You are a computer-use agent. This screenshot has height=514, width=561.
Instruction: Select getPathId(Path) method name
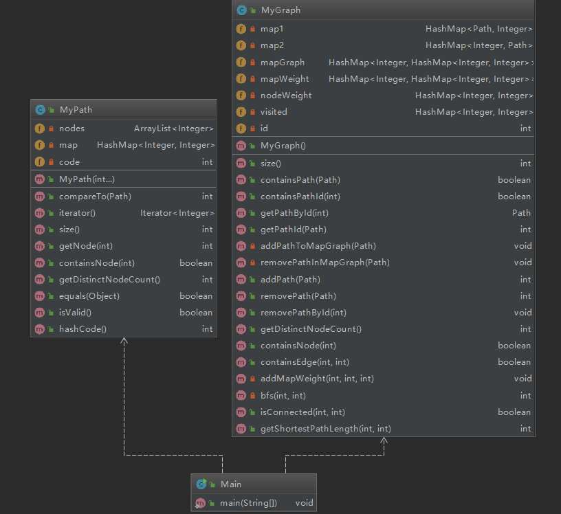[x=294, y=230]
